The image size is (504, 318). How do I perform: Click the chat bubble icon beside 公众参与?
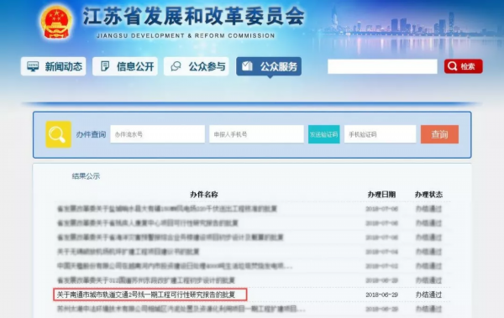point(176,66)
